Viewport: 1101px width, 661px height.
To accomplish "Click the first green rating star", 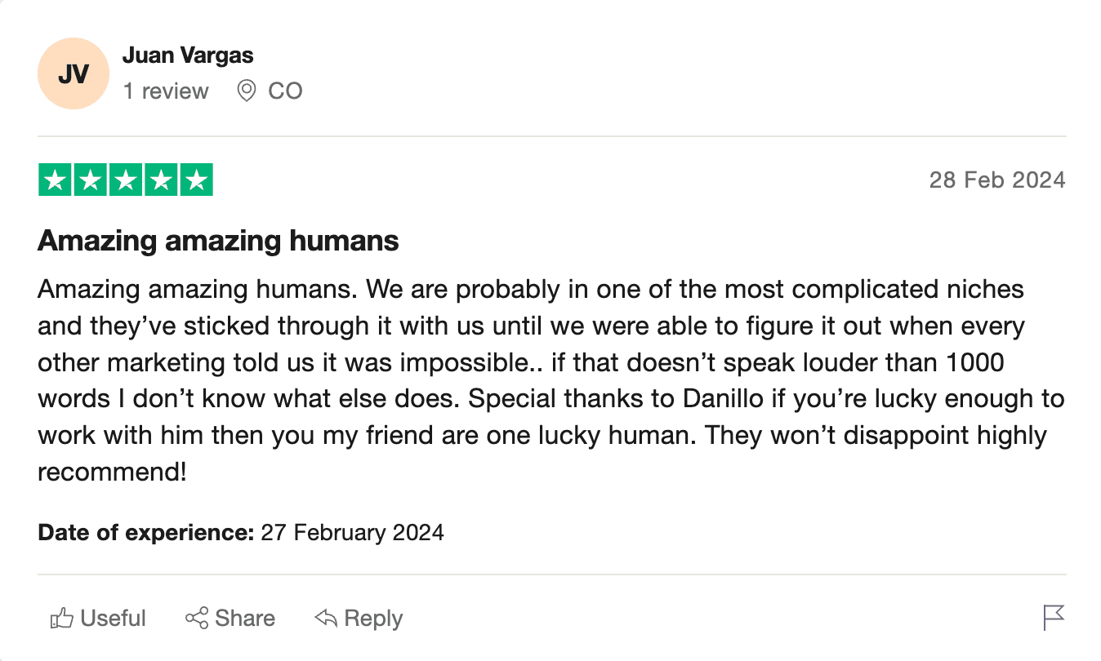I will click(55, 180).
